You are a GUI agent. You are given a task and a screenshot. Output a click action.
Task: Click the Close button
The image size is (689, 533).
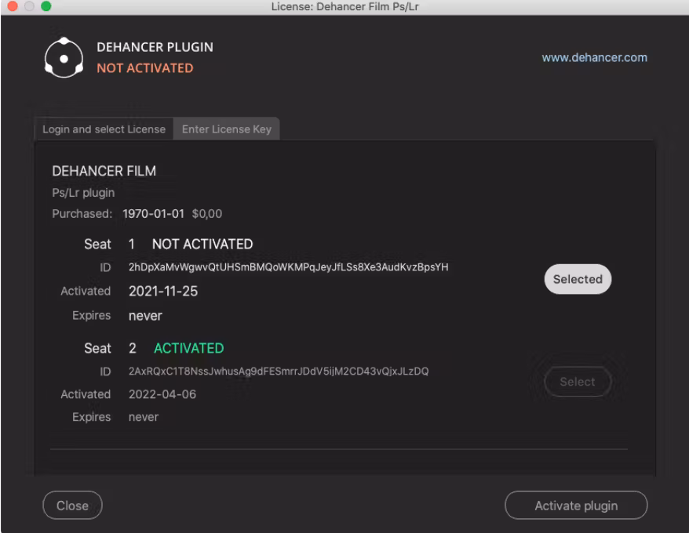click(x=72, y=506)
